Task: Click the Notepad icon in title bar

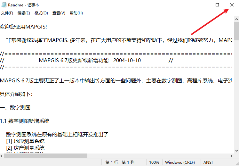Action: [4, 5]
